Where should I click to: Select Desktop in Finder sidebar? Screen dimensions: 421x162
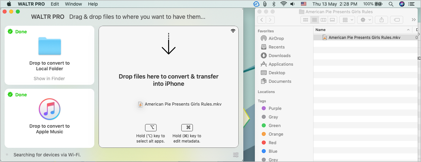click(277, 73)
